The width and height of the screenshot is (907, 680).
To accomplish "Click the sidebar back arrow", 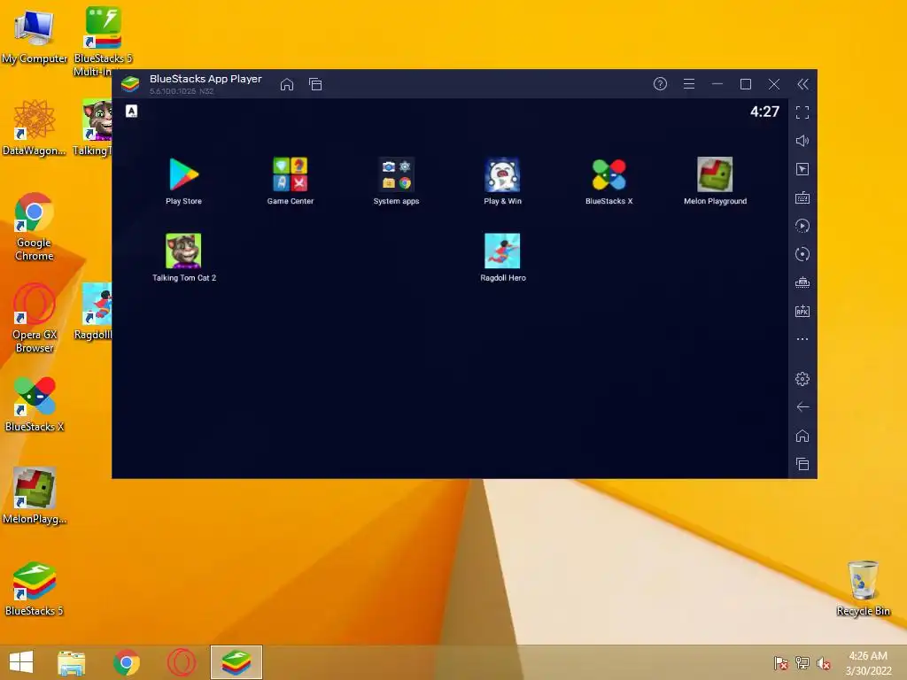I will click(802, 407).
